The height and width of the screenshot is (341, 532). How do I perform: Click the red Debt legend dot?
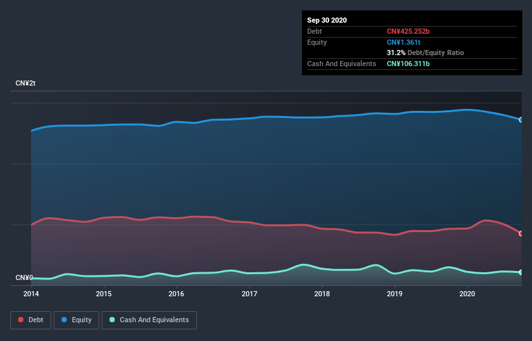click(21, 320)
